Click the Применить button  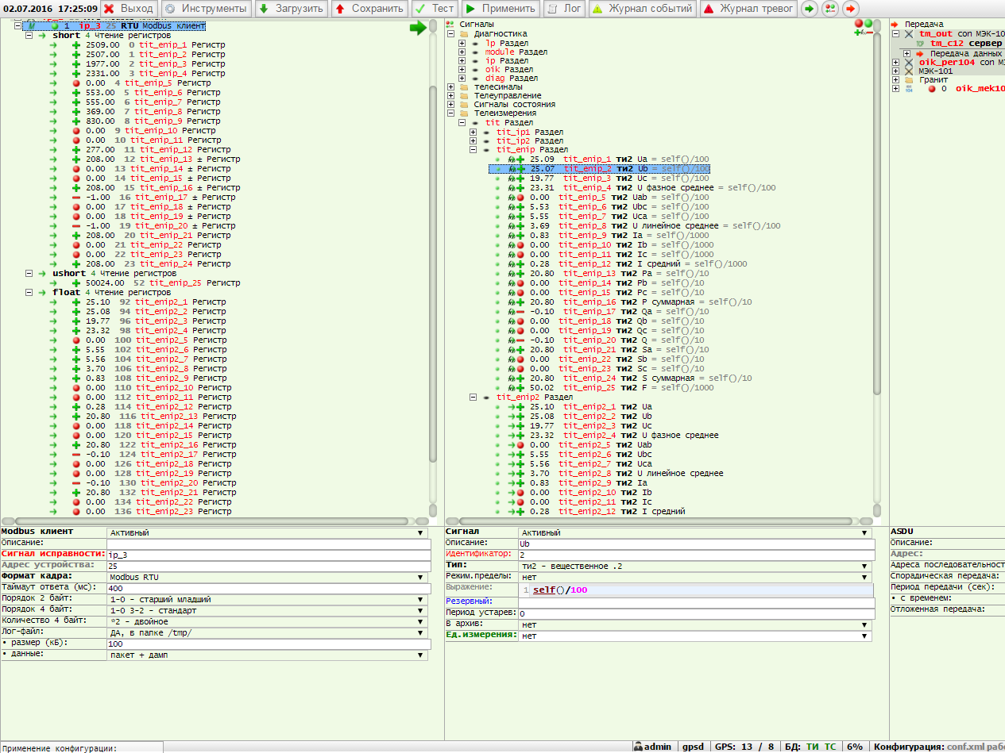coord(500,9)
